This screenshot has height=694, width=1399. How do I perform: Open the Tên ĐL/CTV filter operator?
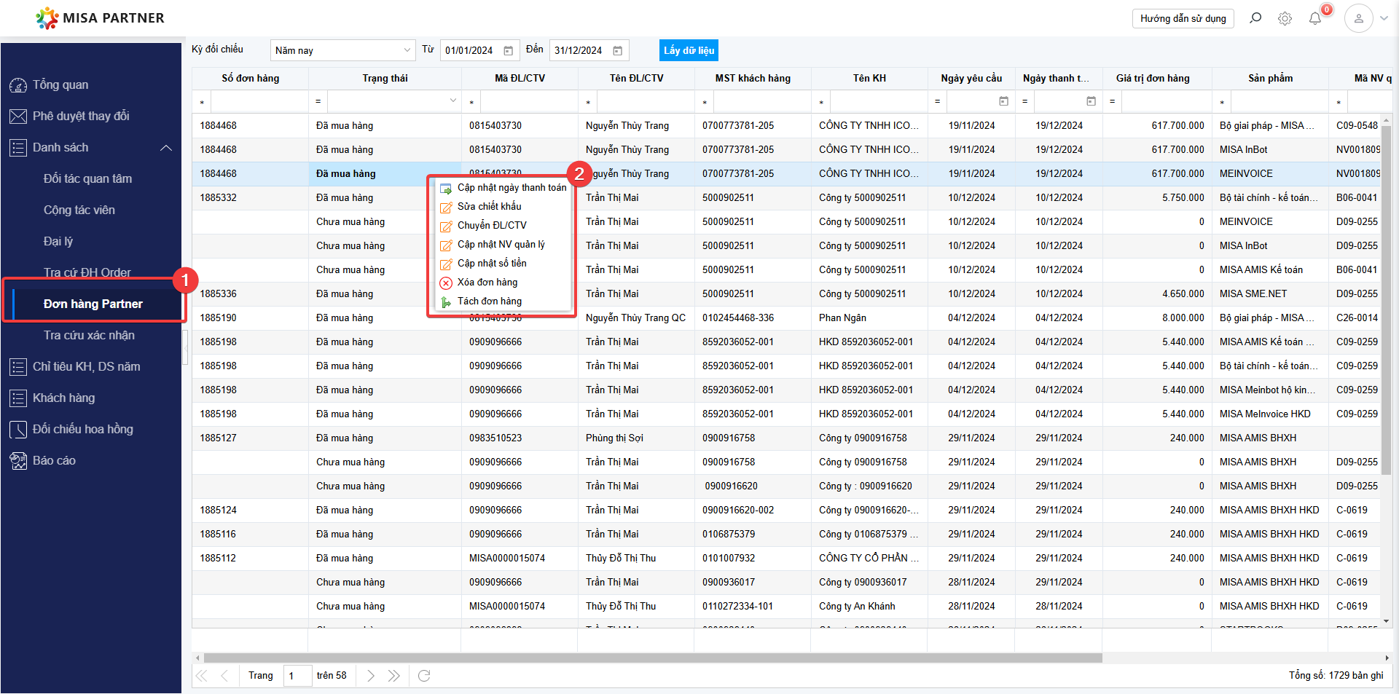588,102
